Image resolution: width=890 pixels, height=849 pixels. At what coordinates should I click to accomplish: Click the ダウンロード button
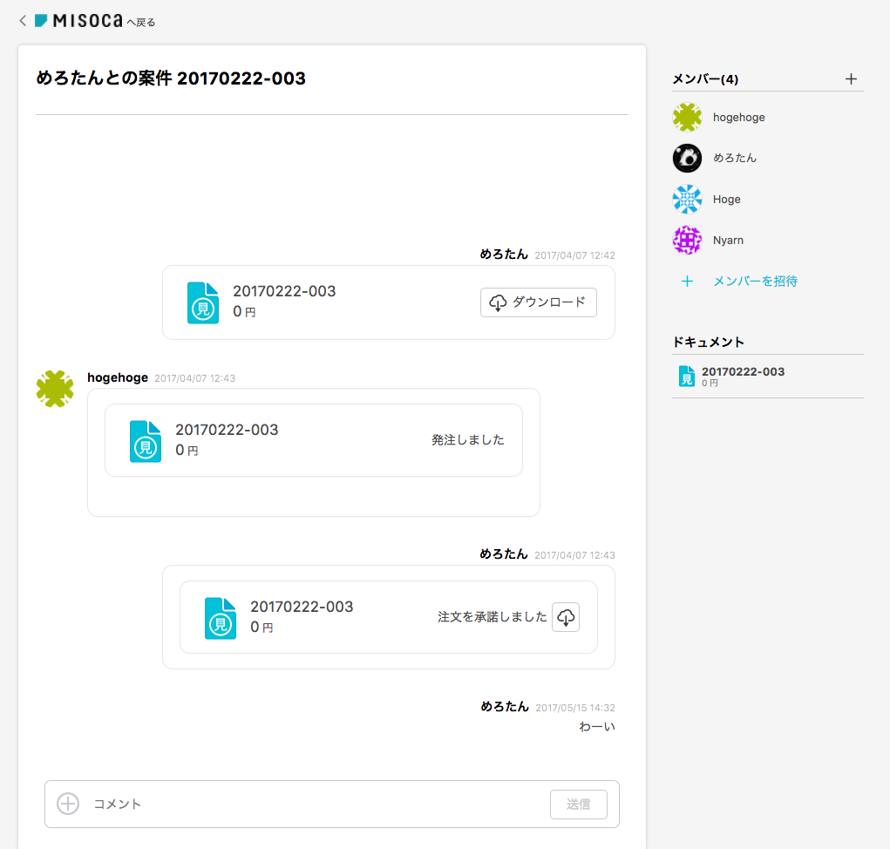point(538,302)
